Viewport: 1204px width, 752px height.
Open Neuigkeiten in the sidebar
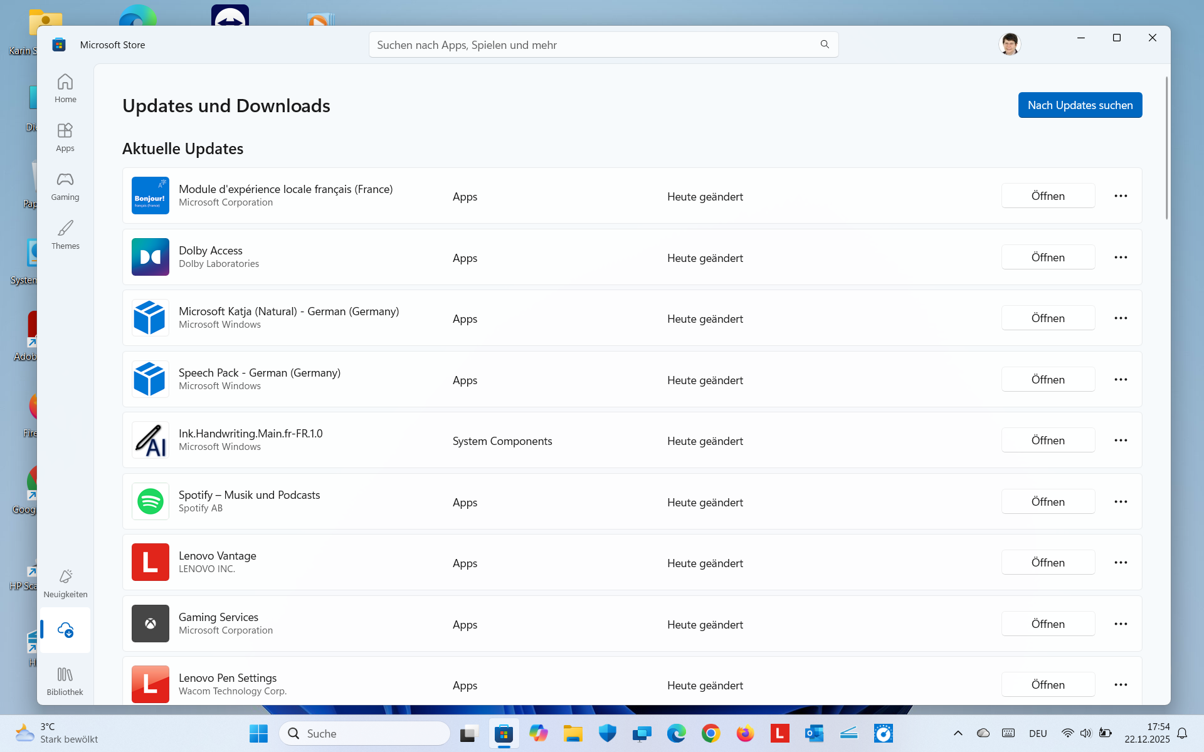[x=65, y=583]
